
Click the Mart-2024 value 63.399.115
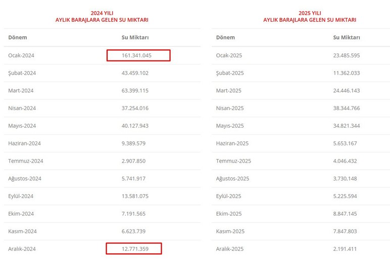135,91
